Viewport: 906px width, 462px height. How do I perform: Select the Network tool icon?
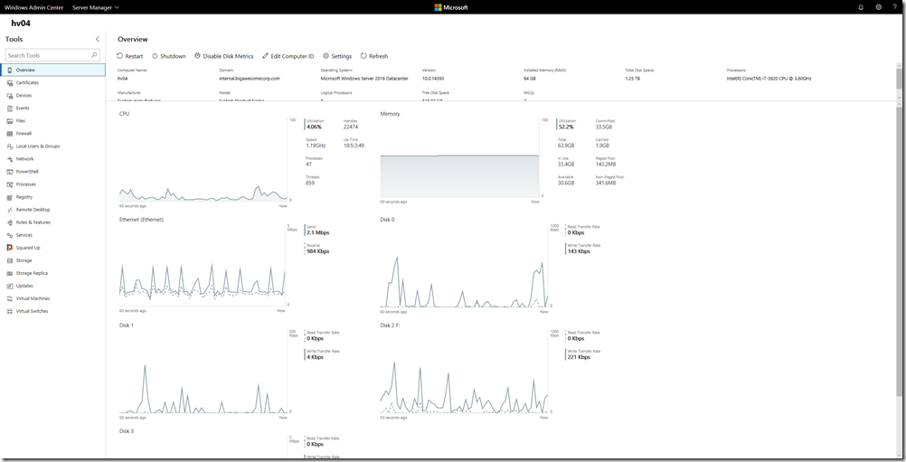coord(10,159)
